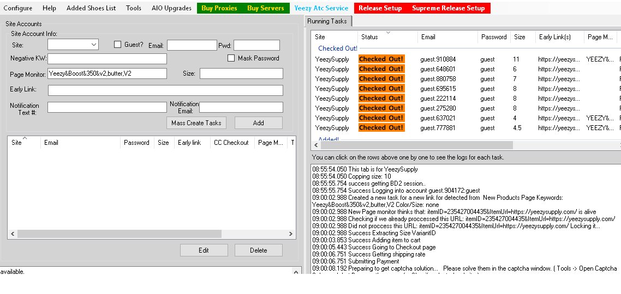Click running tasks Early Link(s) header
This screenshot has width=621, height=294.
click(x=560, y=37)
